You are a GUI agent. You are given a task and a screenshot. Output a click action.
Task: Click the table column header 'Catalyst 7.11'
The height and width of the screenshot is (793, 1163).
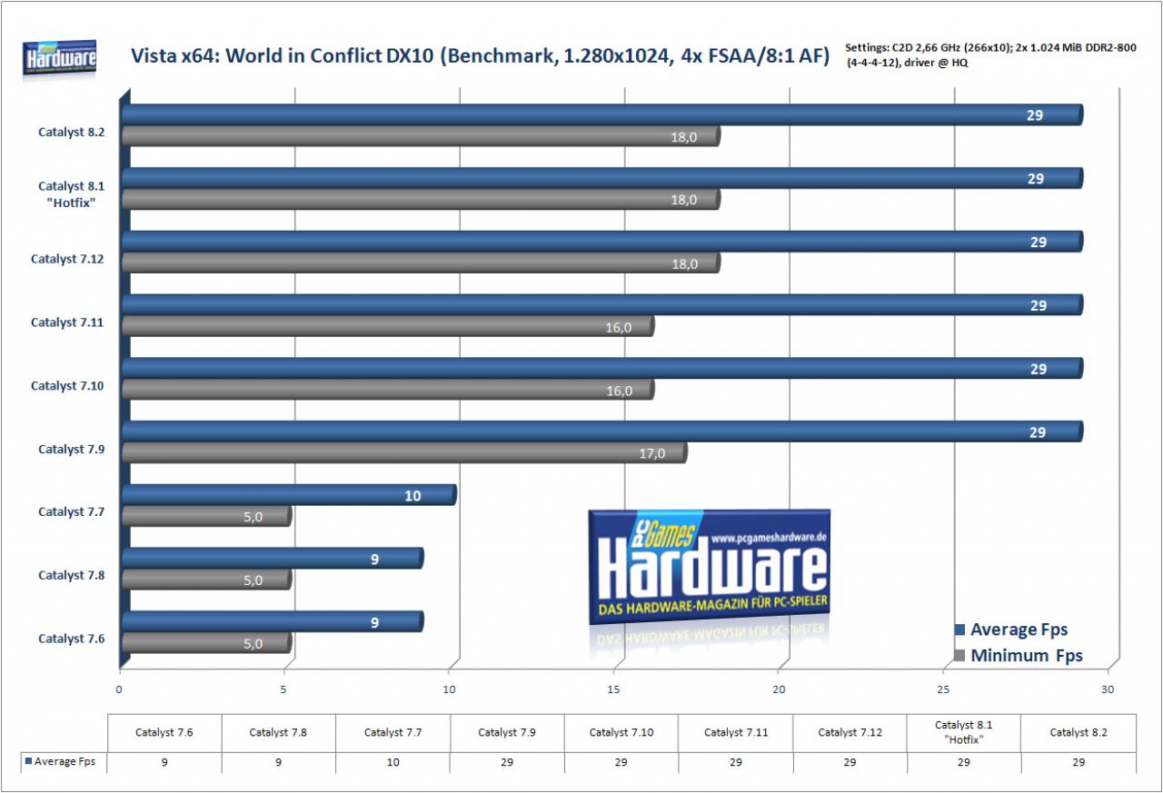click(736, 732)
